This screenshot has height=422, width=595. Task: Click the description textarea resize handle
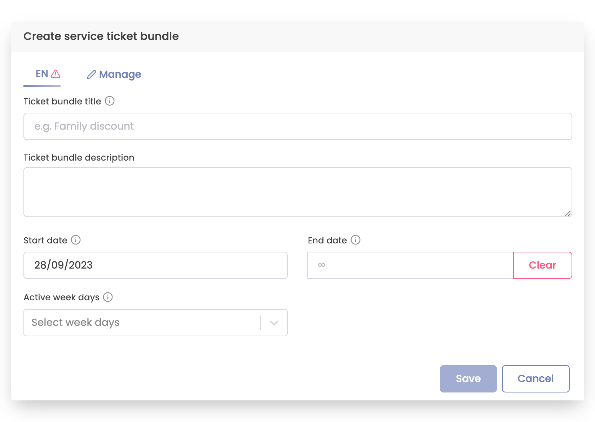pyautogui.click(x=568, y=213)
